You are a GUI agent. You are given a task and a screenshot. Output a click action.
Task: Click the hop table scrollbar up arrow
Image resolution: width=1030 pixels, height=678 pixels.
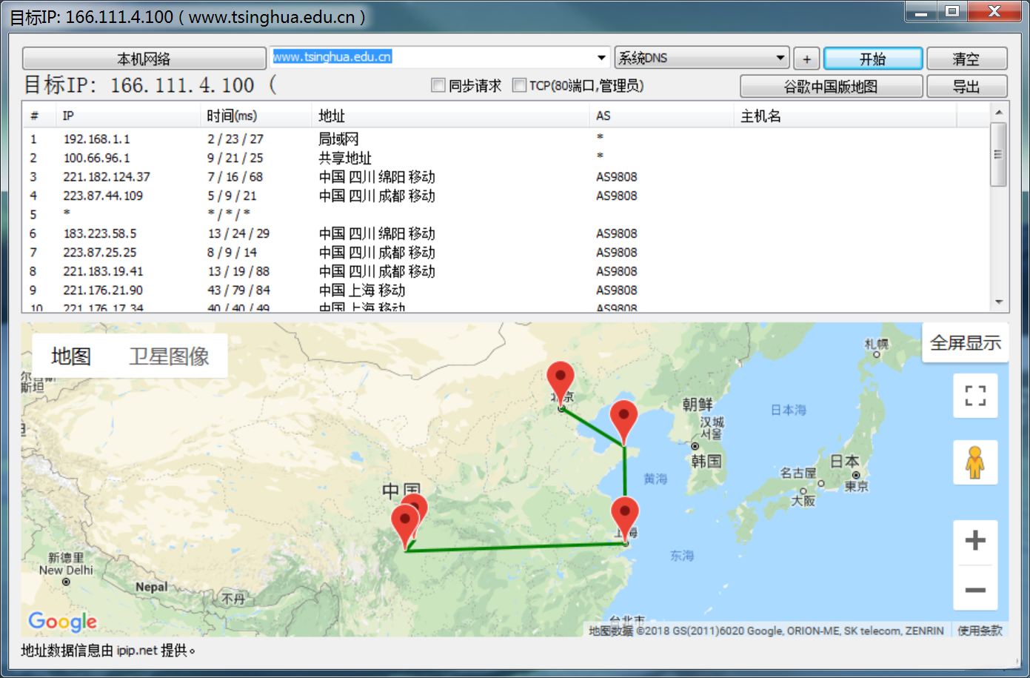999,113
